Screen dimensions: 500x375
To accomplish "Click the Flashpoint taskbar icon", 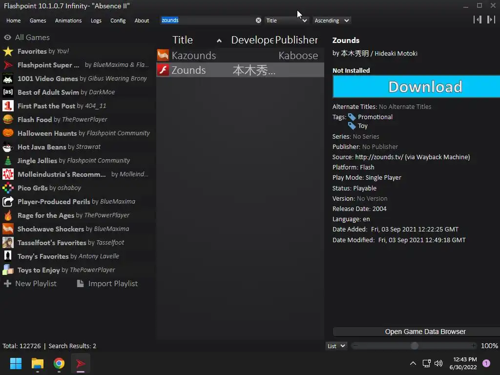I will 81,363.
